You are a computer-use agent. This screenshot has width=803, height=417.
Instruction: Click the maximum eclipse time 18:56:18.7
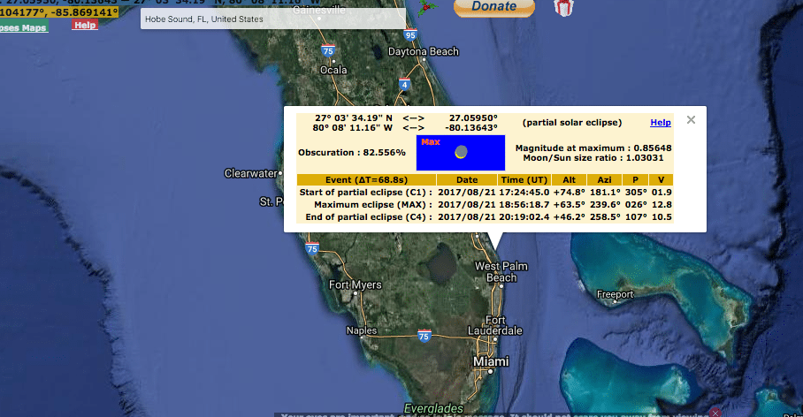pos(524,205)
